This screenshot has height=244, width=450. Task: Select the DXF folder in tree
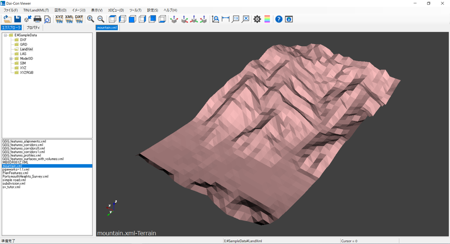23,40
